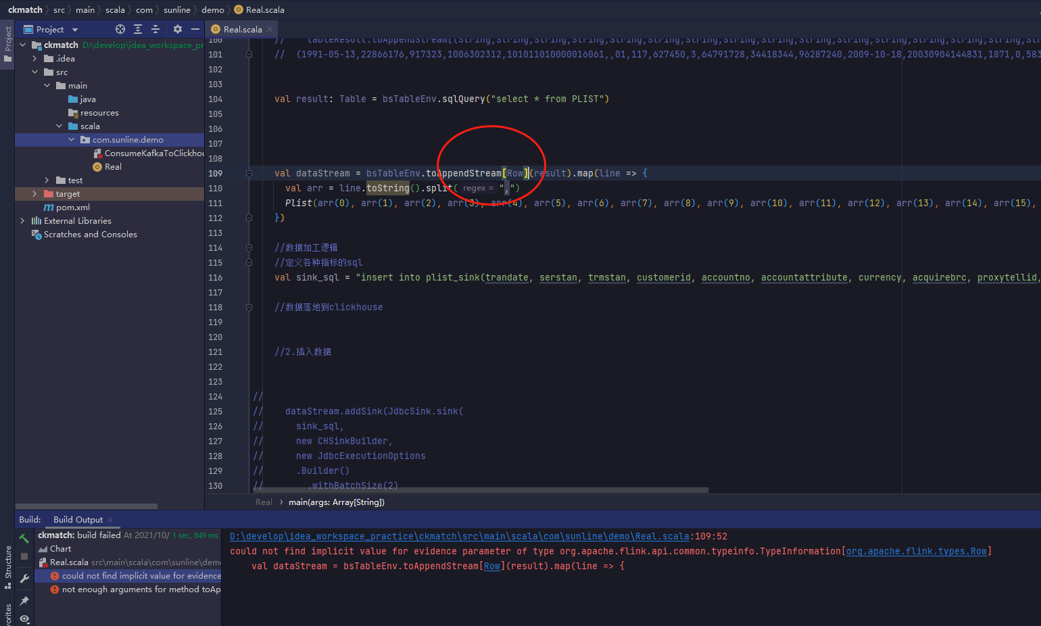
Task: Click the pom.xml maven icon
Action: (49, 208)
